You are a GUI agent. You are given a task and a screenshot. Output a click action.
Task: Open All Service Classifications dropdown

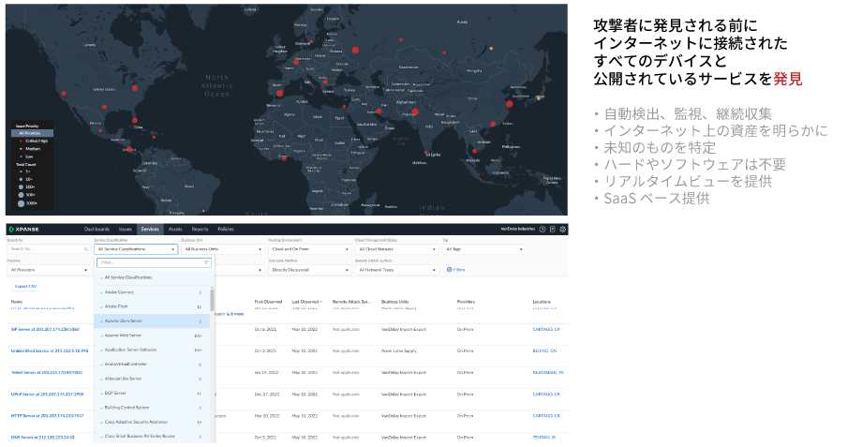click(136, 249)
